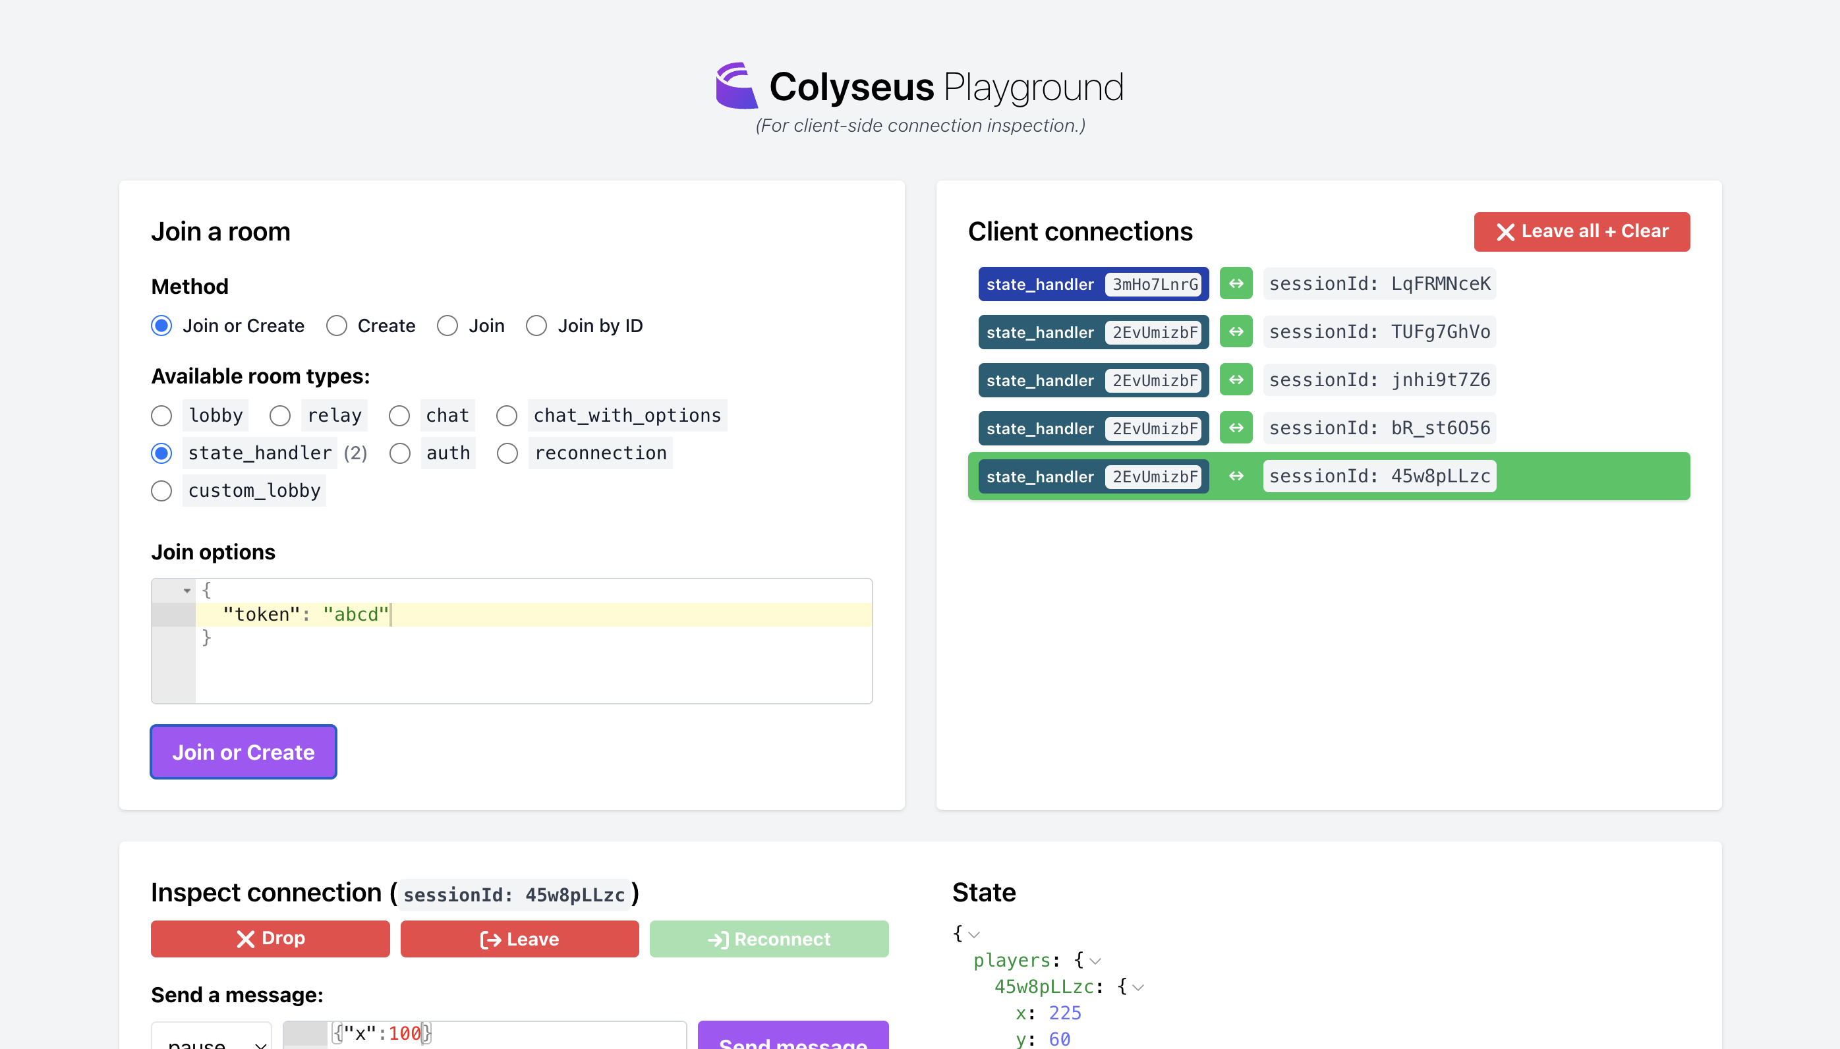The width and height of the screenshot is (1840, 1049).
Task: Click the message payload input field
Action: click(x=484, y=1035)
